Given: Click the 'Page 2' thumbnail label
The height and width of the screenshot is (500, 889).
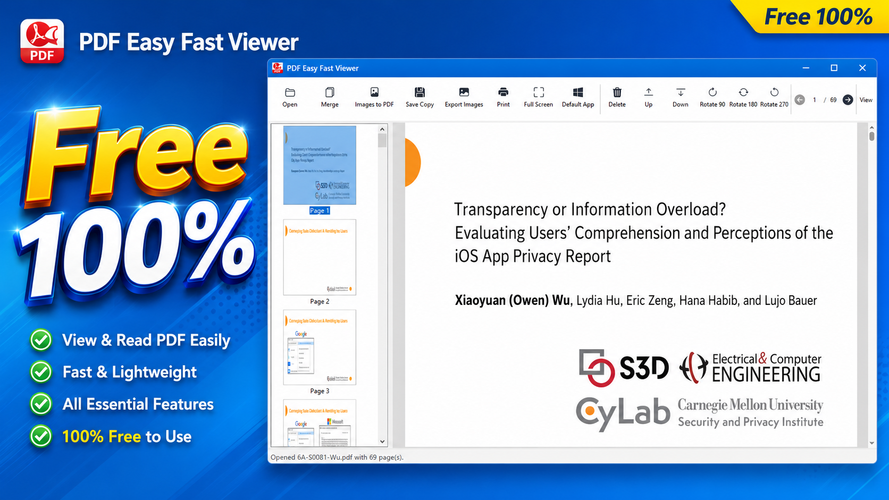Looking at the screenshot, I should tap(320, 301).
